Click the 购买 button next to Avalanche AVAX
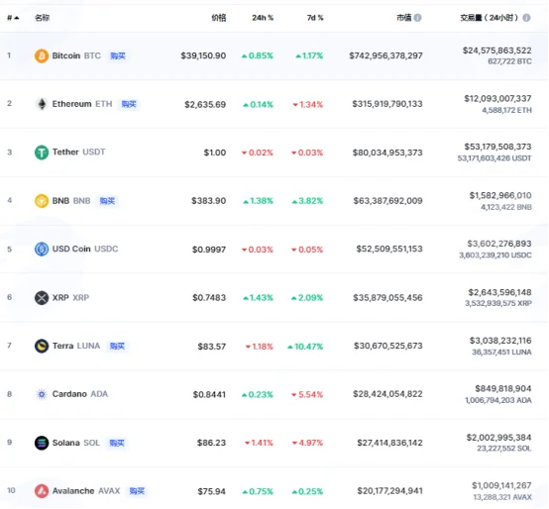Image resolution: width=549 pixels, height=509 pixels. coord(137,491)
